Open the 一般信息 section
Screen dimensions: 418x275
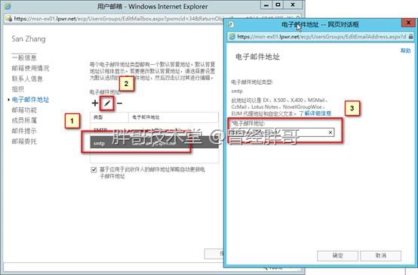click(x=24, y=57)
